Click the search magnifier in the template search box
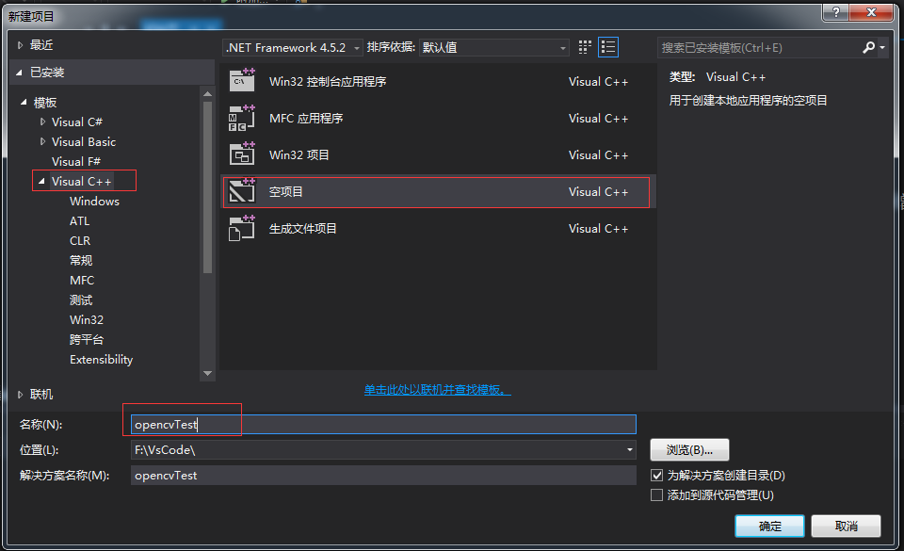Screen dimensions: 904x551 (x=868, y=46)
